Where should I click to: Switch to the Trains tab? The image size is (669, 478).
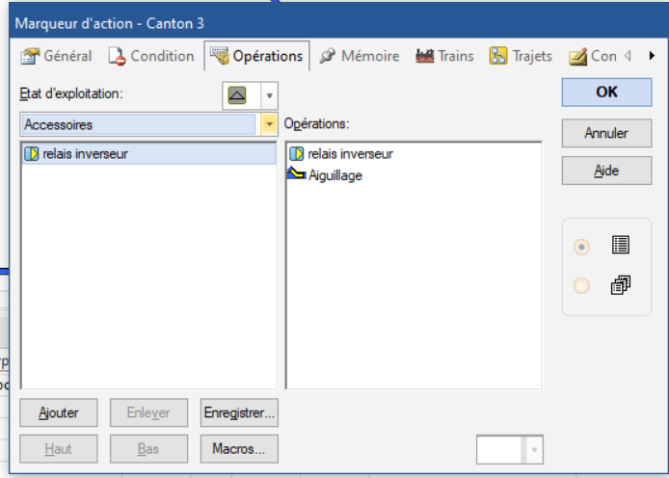point(445,56)
